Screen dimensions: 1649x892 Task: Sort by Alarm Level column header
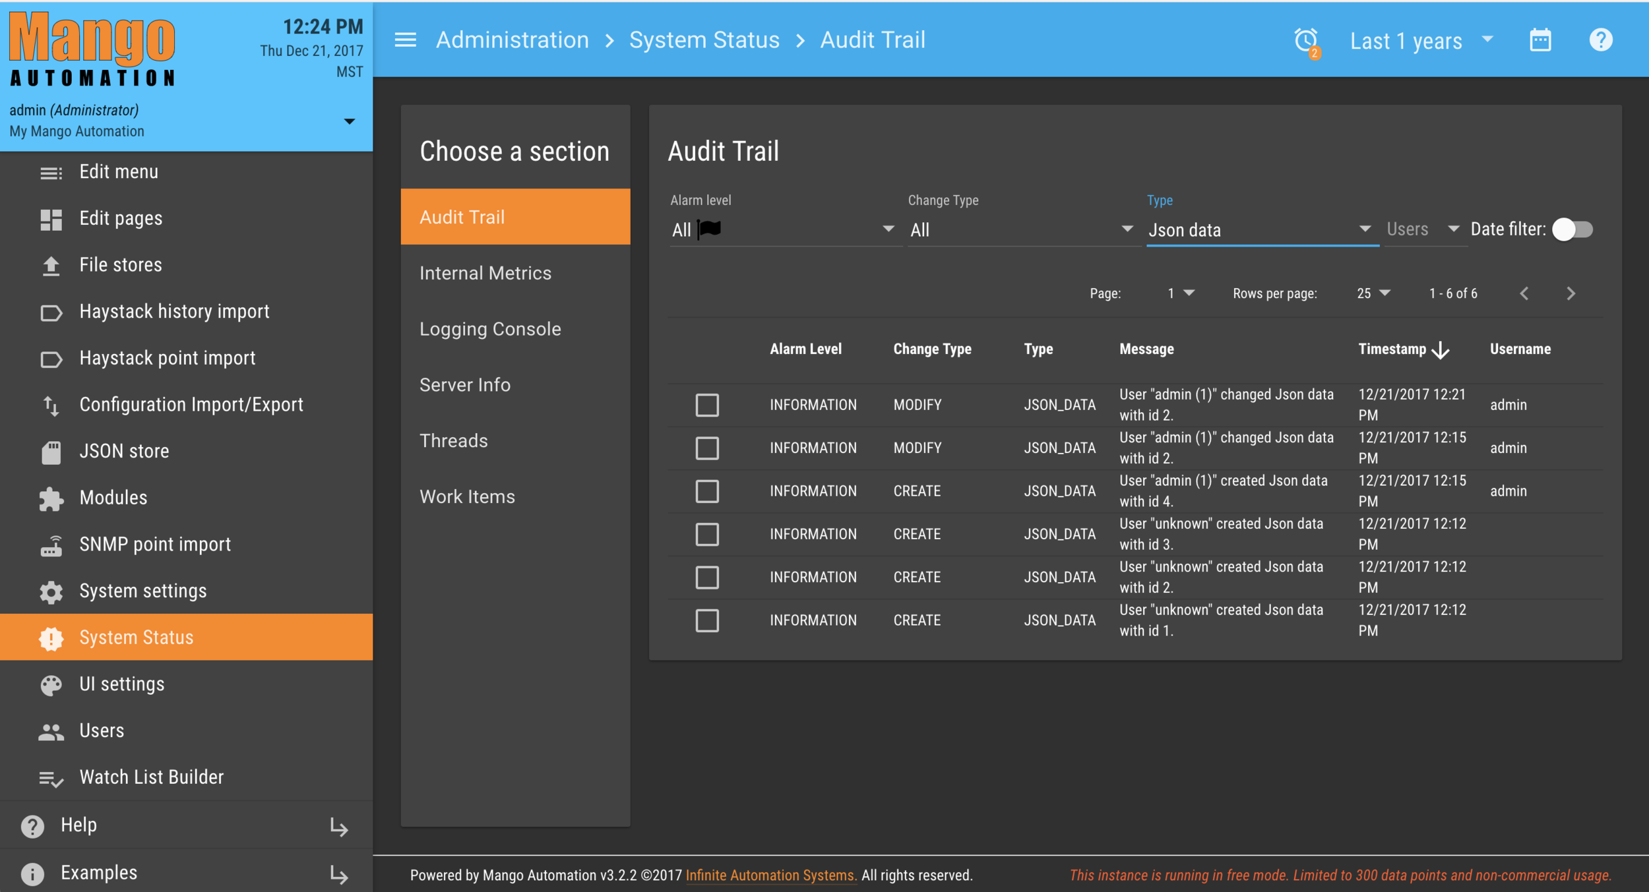click(x=805, y=349)
